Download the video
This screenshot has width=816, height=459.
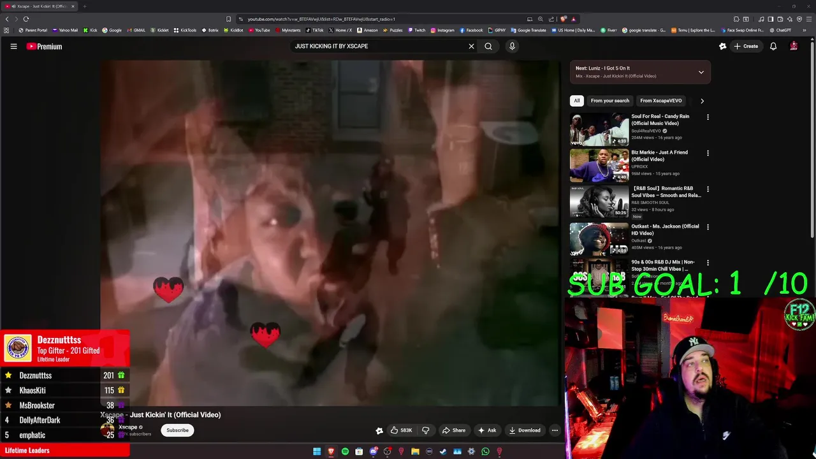[525, 430]
